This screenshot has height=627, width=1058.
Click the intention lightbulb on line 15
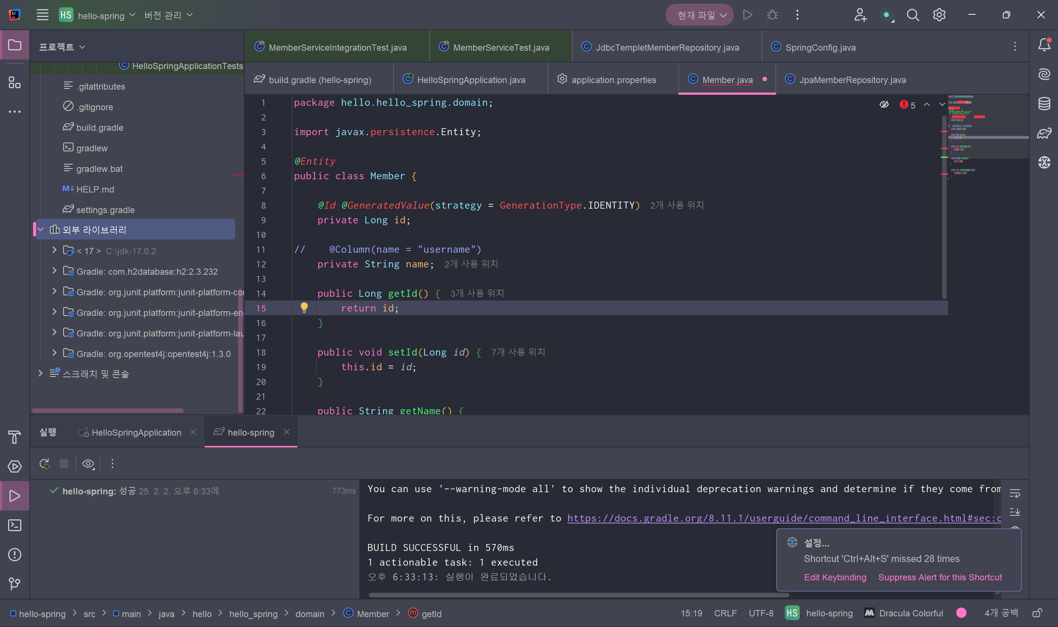[304, 307]
